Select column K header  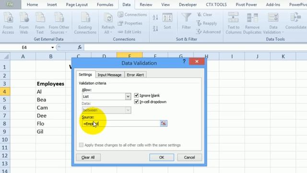283,57
